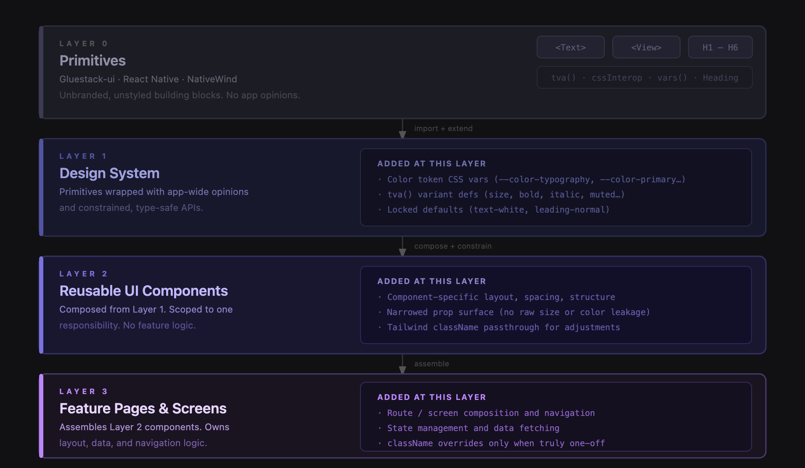
Task: Click the 'import + extend' arrow label
Action: [443, 129]
